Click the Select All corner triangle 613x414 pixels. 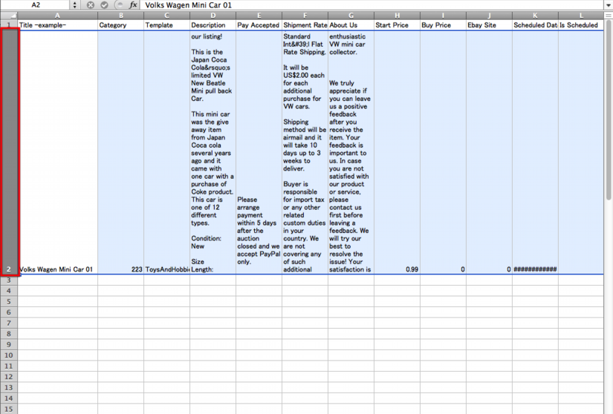click(x=9, y=15)
